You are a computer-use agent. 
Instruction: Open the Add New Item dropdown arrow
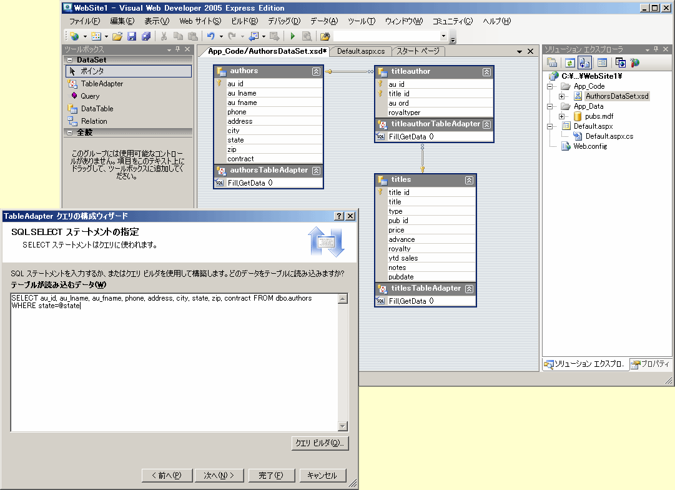(106, 37)
